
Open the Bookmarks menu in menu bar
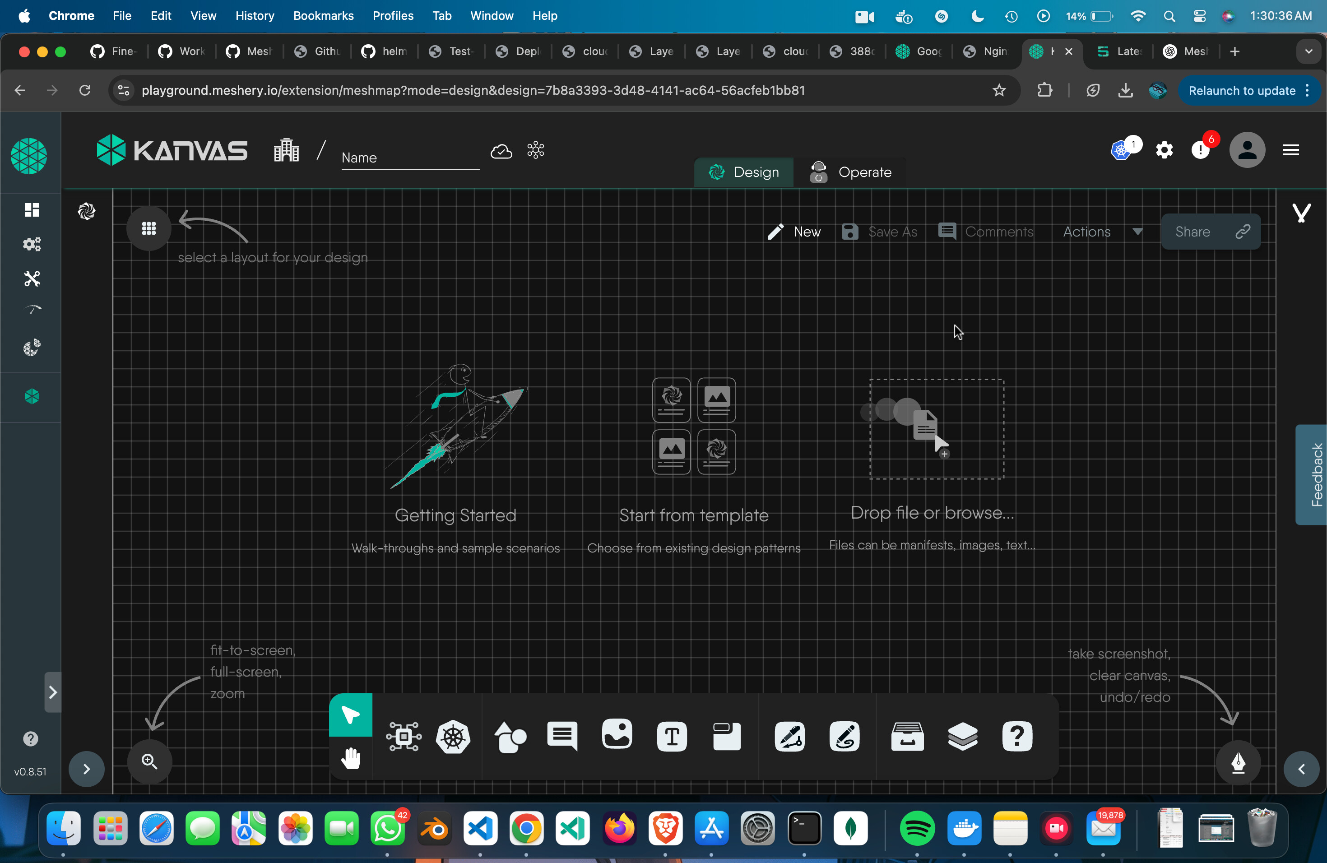click(x=323, y=16)
